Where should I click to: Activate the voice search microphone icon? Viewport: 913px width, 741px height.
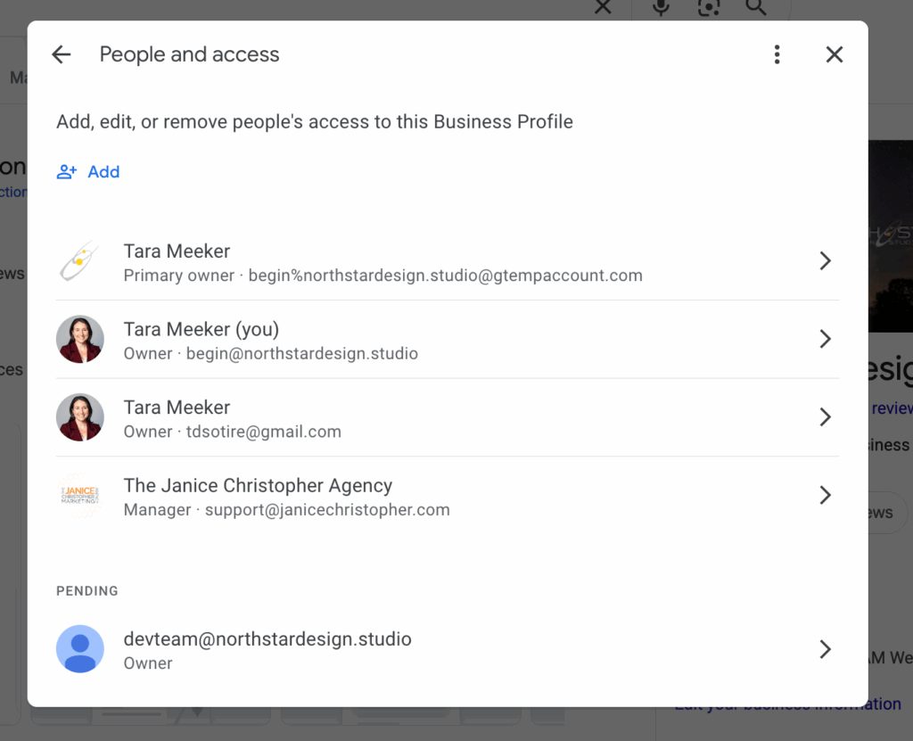[x=660, y=8]
